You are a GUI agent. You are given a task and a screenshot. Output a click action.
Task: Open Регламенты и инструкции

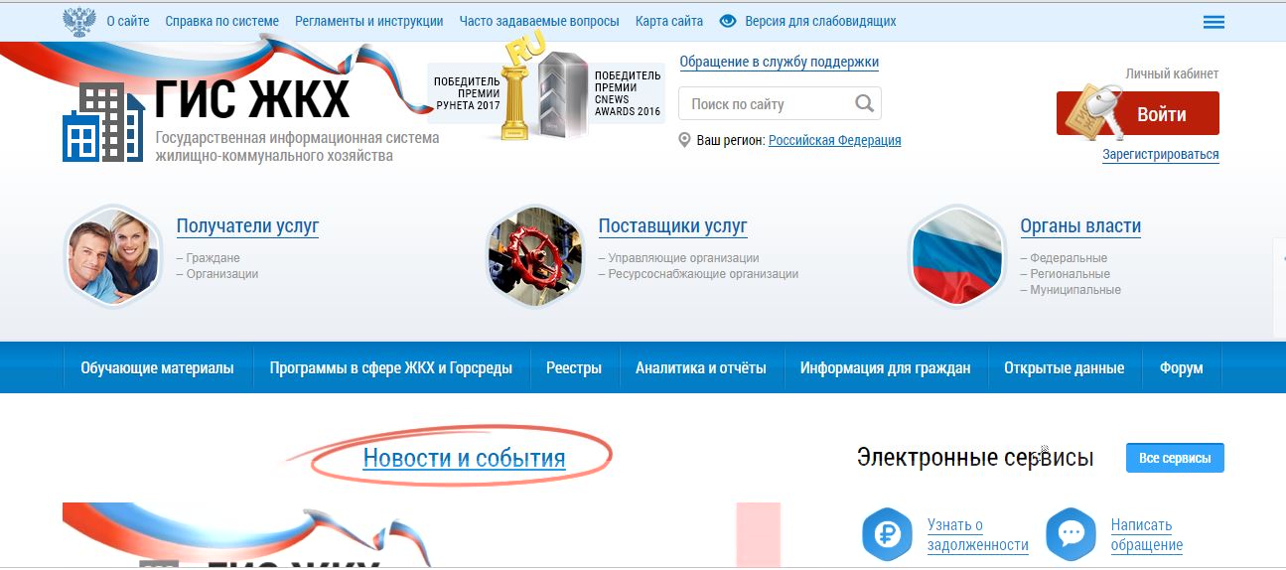[369, 21]
